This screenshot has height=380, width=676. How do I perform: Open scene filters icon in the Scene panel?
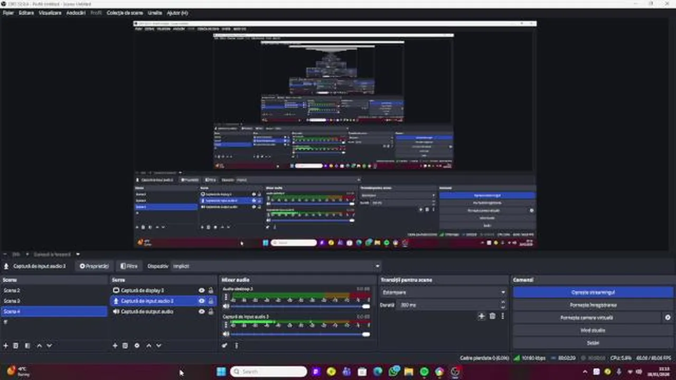click(x=27, y=346)
